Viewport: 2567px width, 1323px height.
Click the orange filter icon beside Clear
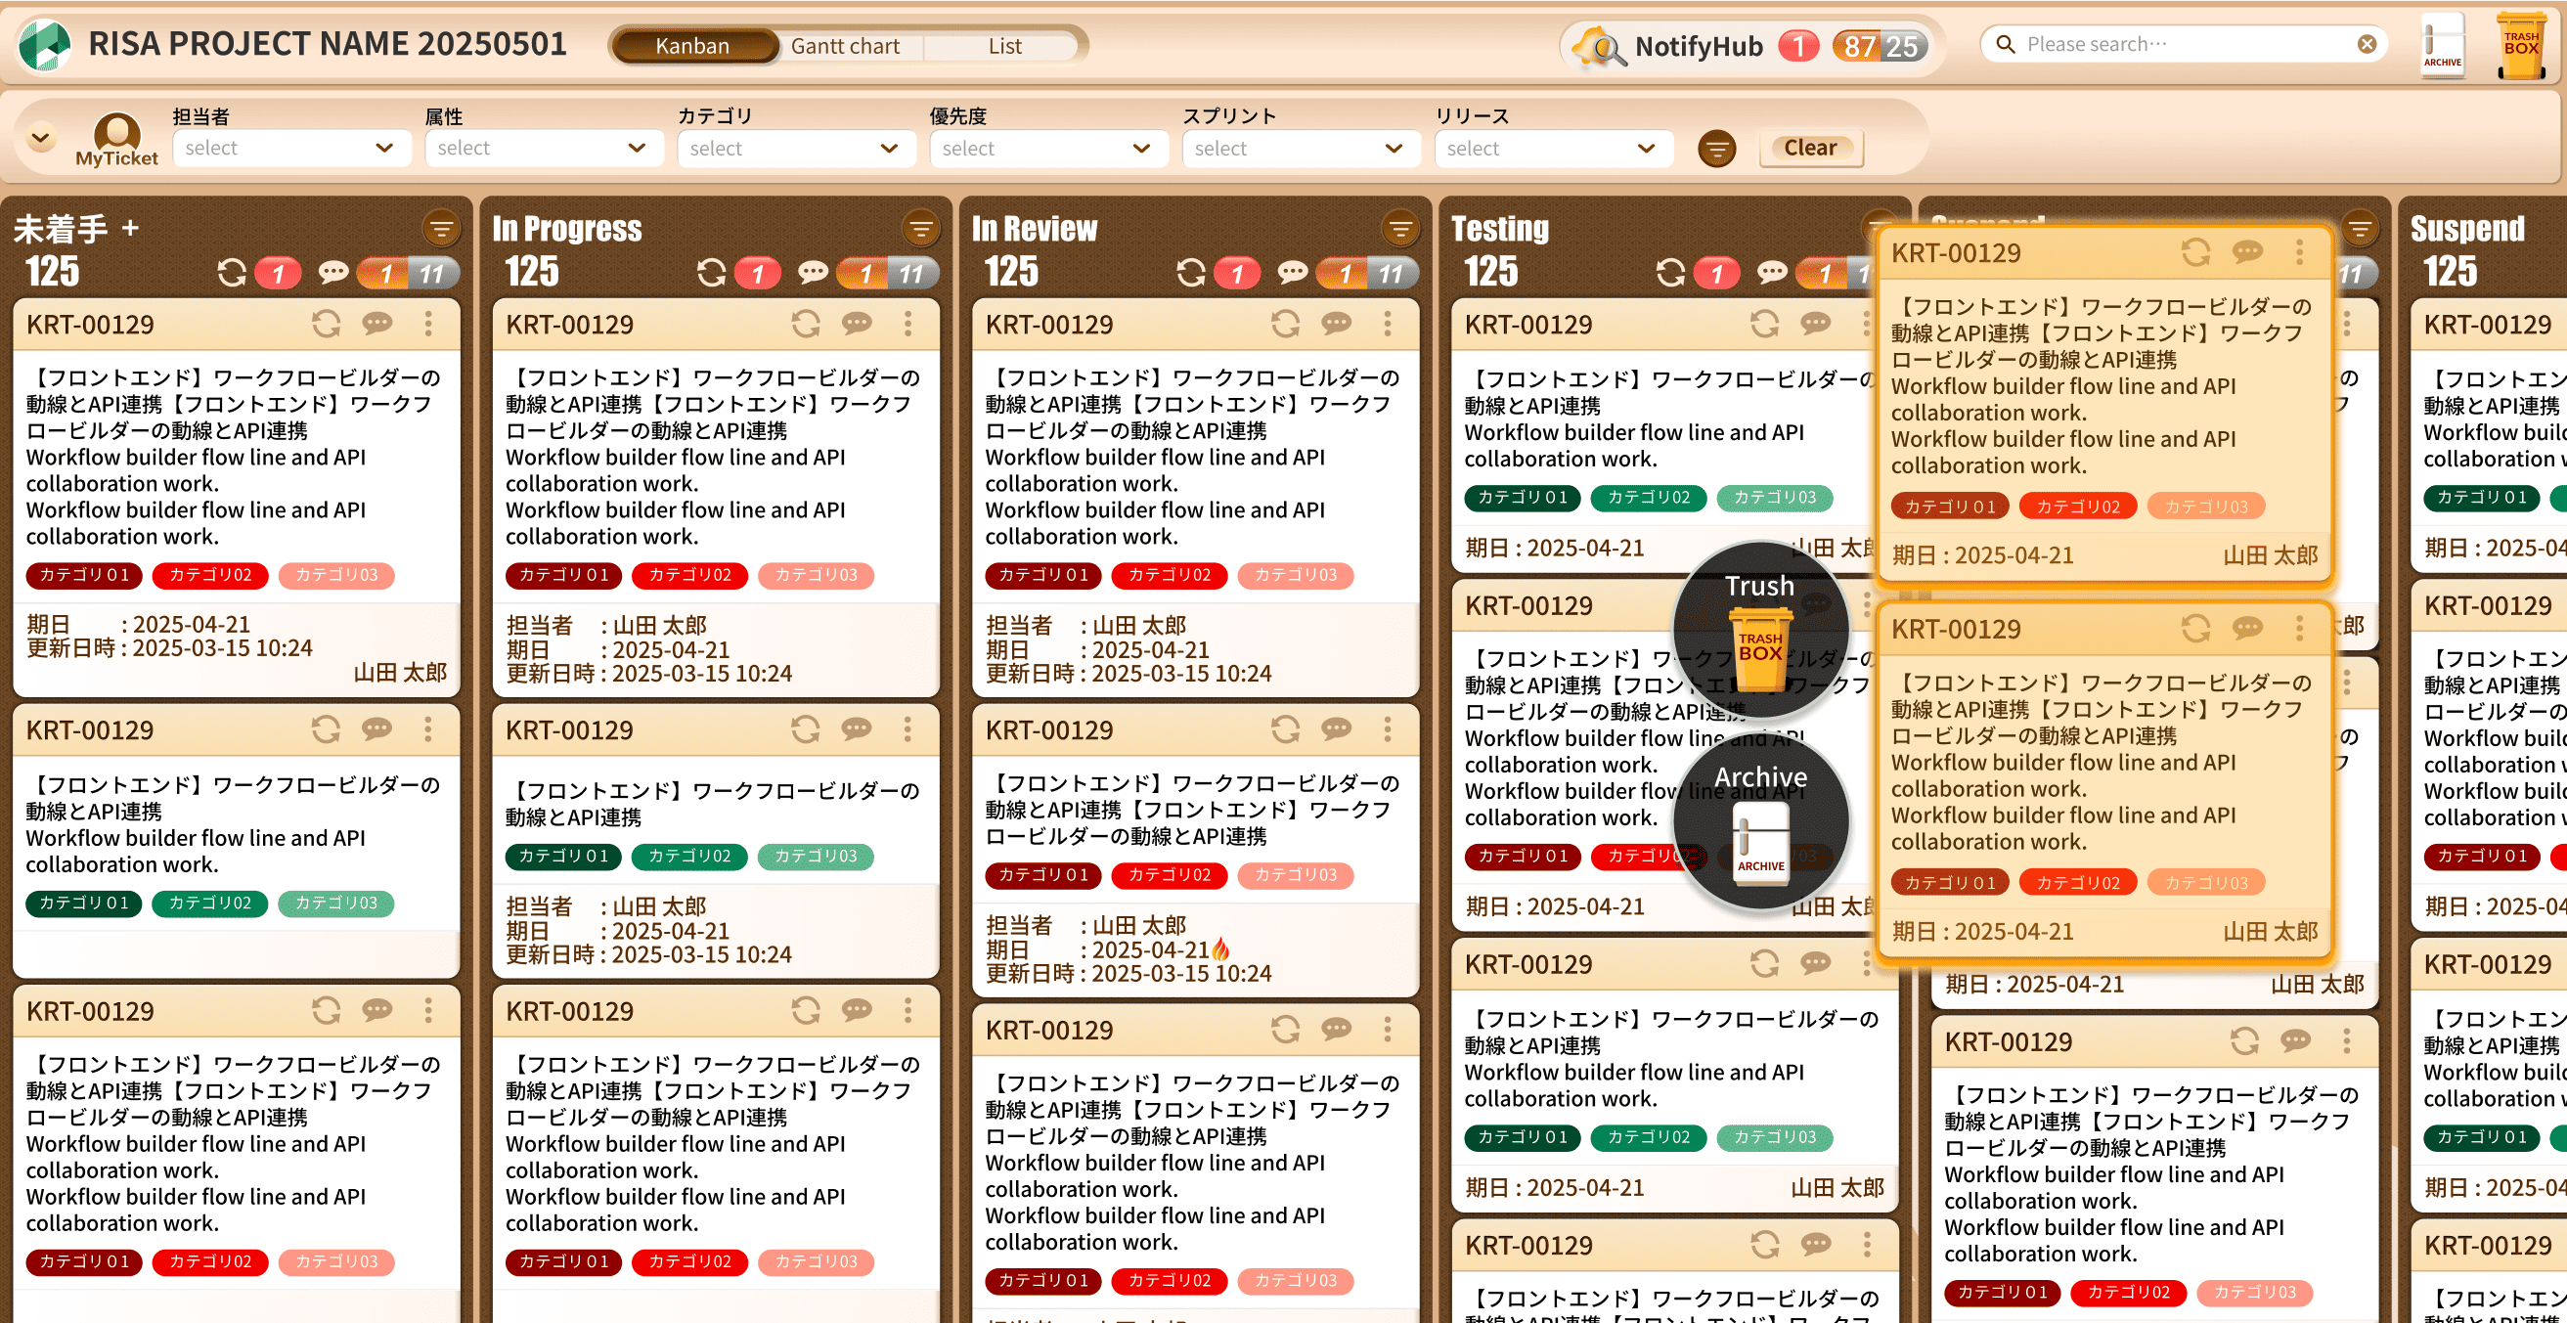[x=1716, y=149]
